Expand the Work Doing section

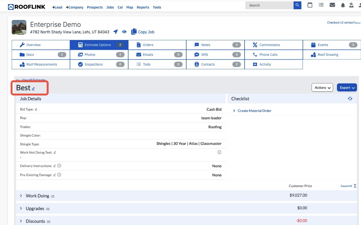click(x=21, y=196)
